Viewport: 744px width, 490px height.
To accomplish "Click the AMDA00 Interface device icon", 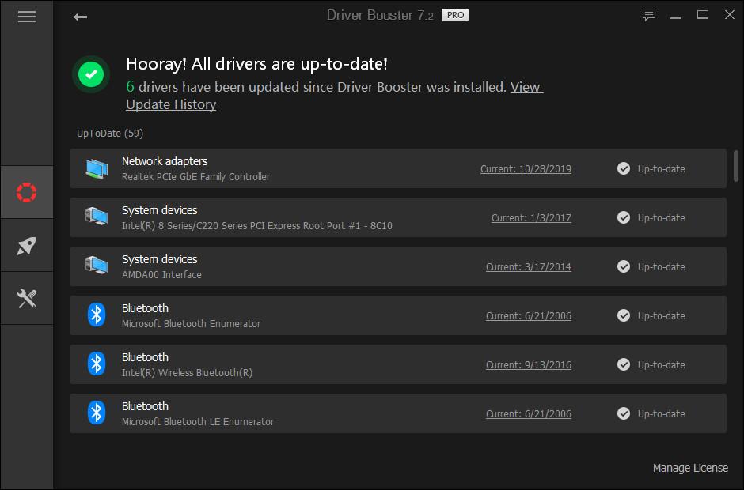I will click(97, 266).
